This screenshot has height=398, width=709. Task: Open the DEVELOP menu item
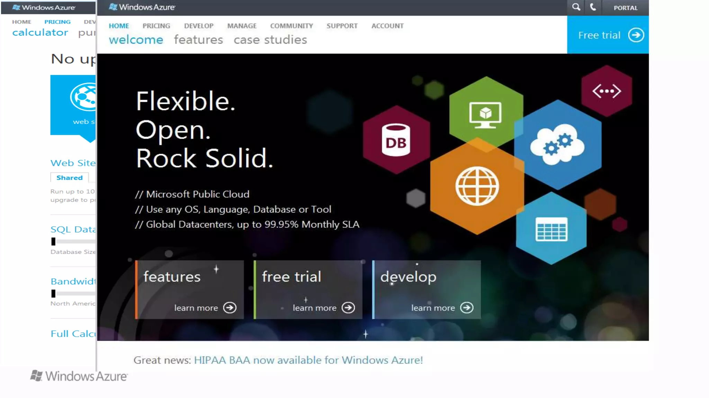(x=199, y=26)
